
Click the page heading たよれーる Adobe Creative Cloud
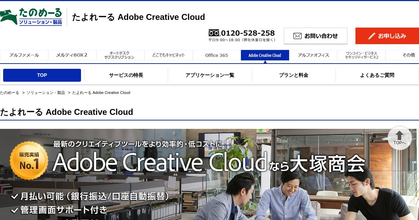[x=66, y=112]
